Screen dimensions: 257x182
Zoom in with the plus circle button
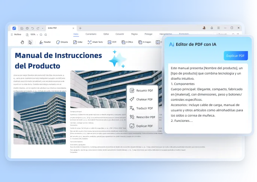pos(46,35)
